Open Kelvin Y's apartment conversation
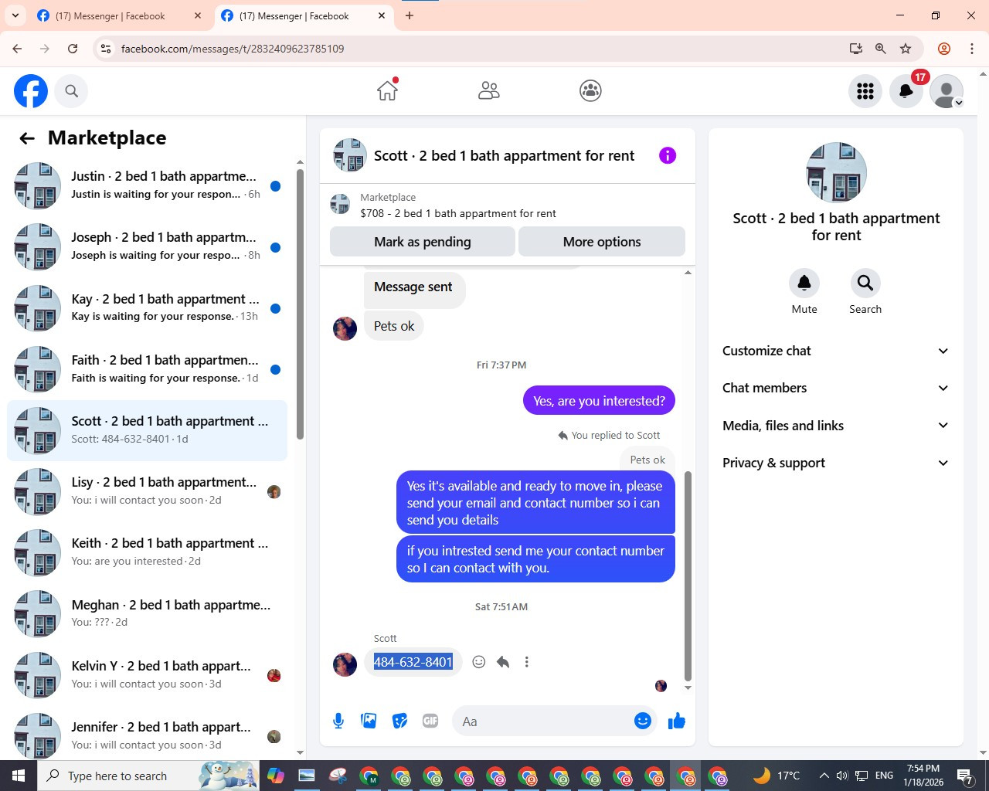This screenshot has width=989, height=791. coord(147,674)
